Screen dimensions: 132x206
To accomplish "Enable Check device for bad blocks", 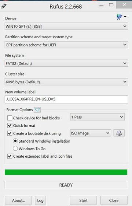I will pyautogui.click(x=10, y=118).
